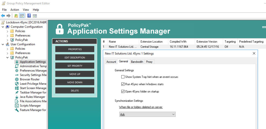
Task: Open the Action menu
Action: (15, 10)
